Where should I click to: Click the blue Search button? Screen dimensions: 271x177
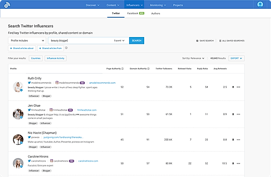click(x=136, y=40)
